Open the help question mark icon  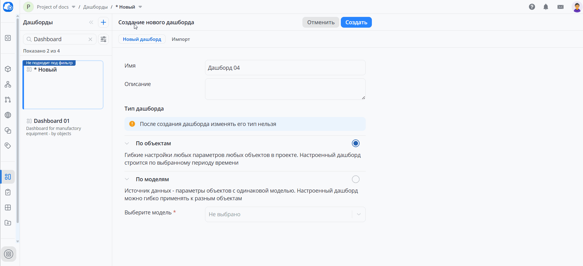point(532,7)
